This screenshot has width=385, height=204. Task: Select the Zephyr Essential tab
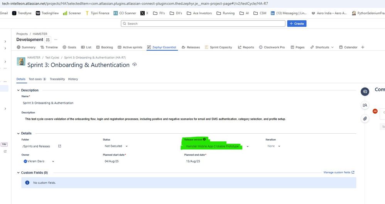tap(162, 47)
